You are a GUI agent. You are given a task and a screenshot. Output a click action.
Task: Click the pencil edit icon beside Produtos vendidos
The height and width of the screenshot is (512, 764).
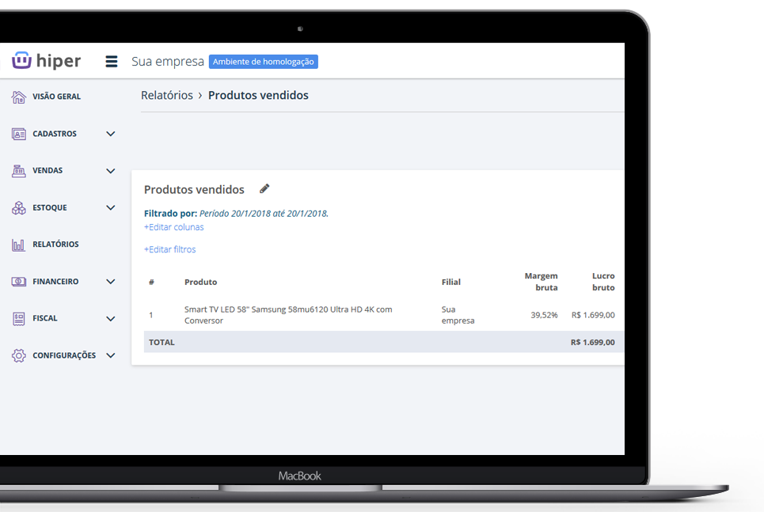click(264, 189)
